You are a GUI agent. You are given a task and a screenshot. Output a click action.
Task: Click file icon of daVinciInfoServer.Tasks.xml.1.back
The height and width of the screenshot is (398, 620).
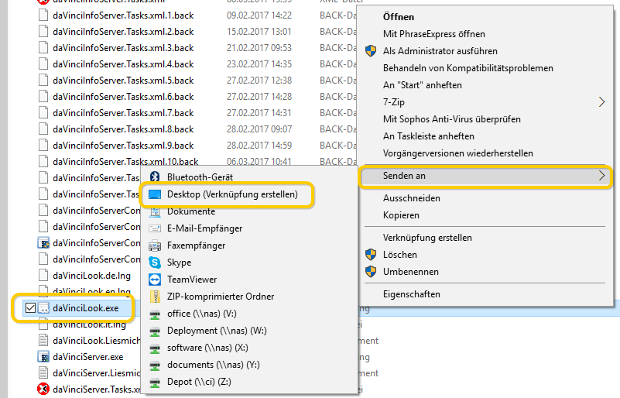43,15
